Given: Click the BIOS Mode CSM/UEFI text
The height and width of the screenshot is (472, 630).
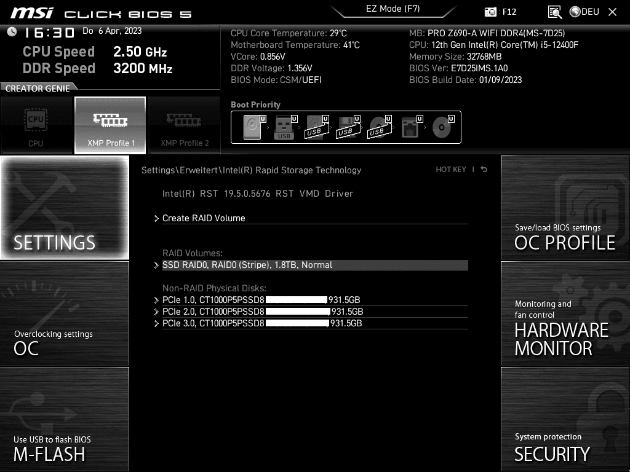Looking at the screenshot, I should coord(276,80).
